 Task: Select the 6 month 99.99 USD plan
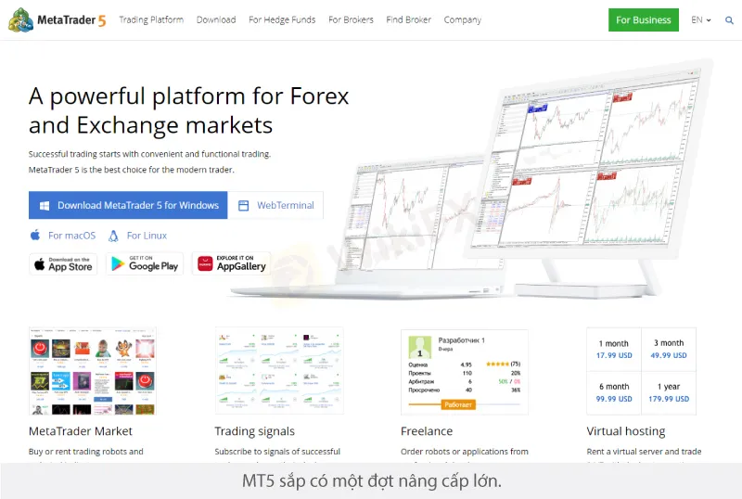click(614, 393)
